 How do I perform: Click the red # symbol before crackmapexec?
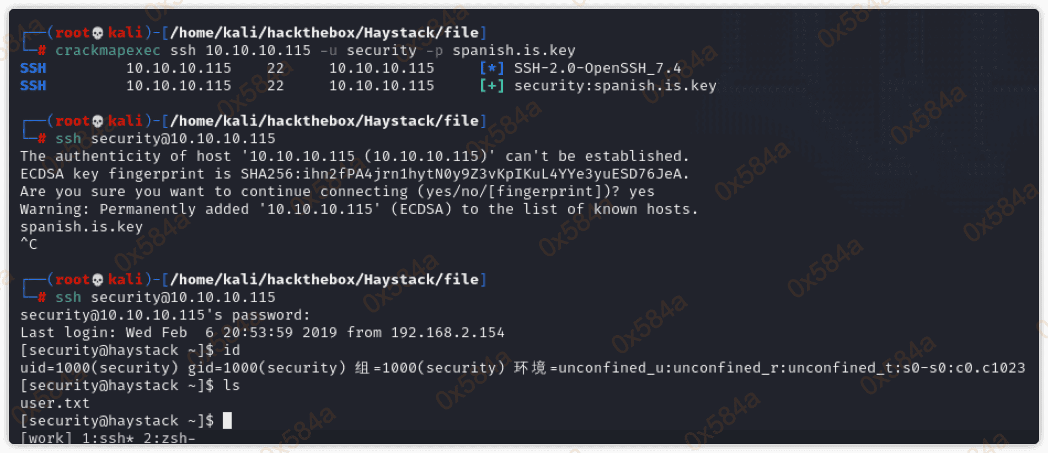(x=42, y=51)
